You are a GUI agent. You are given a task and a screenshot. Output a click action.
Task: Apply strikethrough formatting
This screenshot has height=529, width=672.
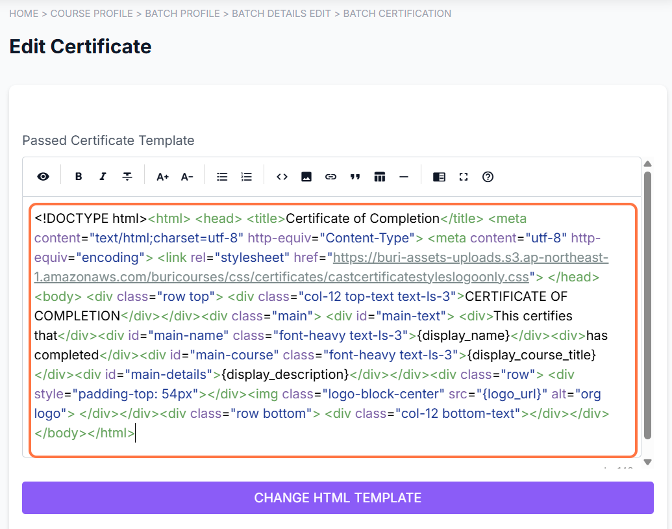coord(127,177)
